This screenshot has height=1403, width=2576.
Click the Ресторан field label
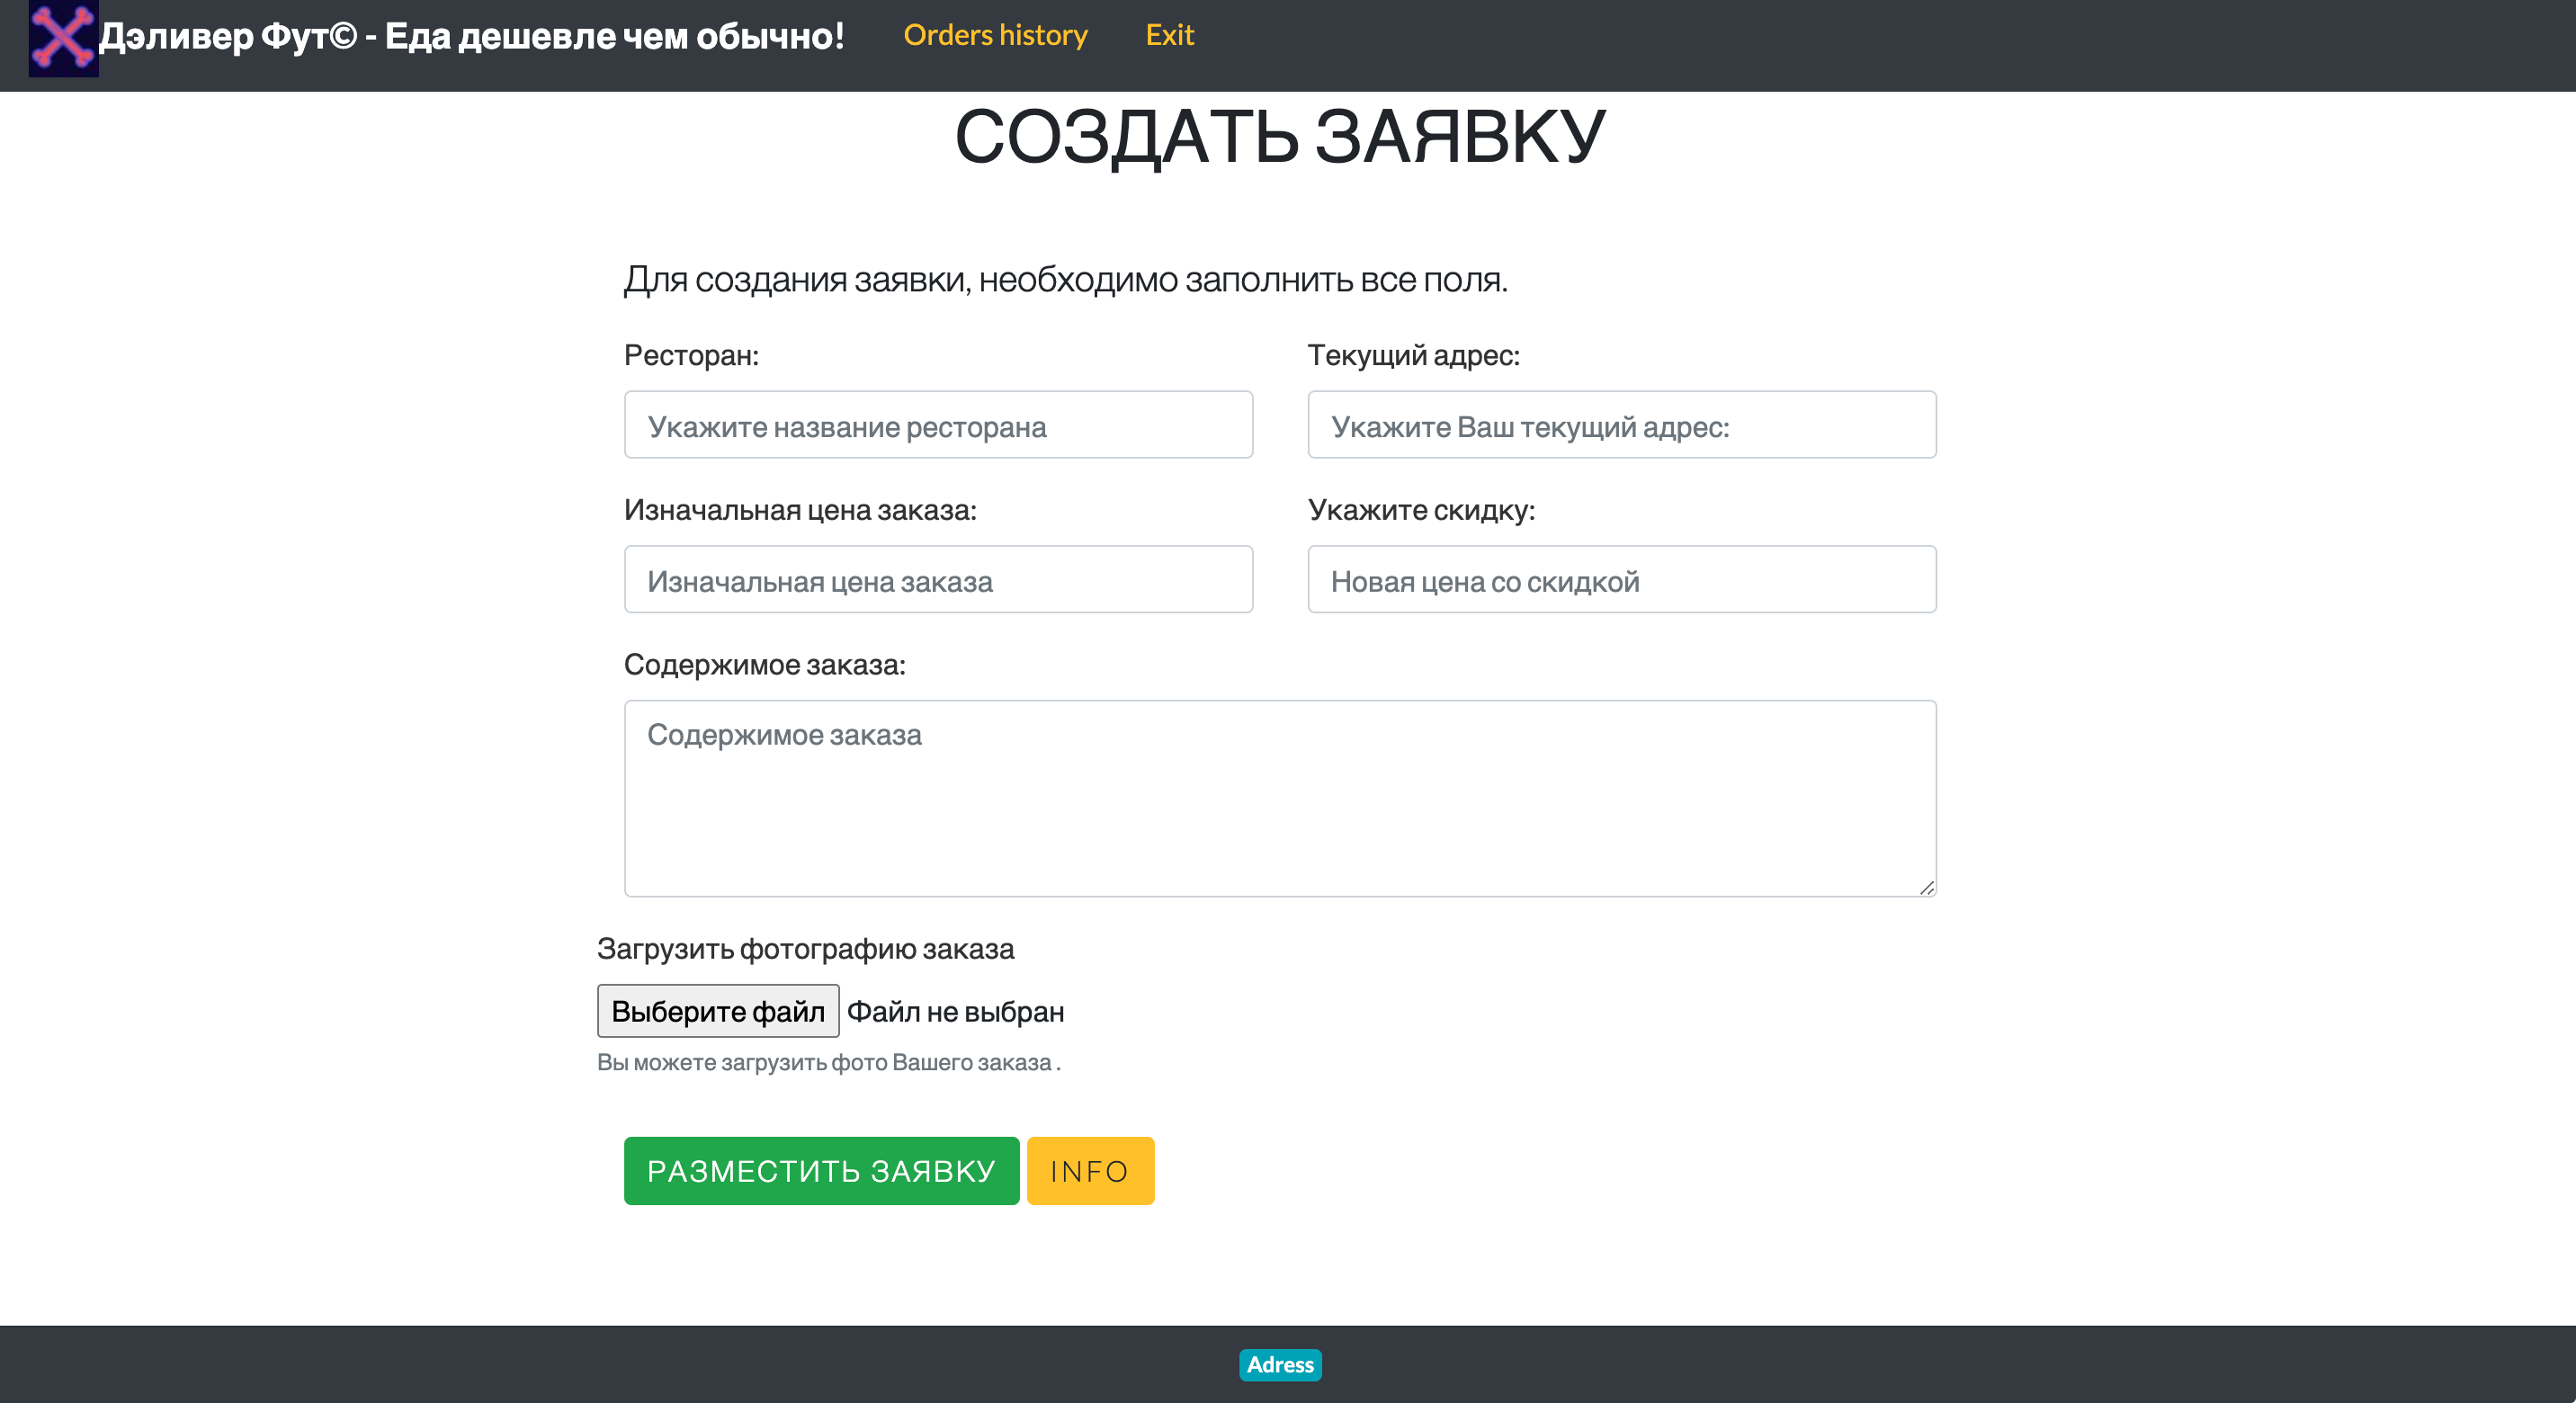pyautogui.click(x=691, y=356)
